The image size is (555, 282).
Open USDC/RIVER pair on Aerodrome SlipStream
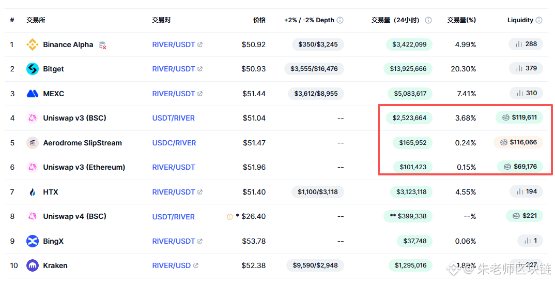[x=174, y=143]
